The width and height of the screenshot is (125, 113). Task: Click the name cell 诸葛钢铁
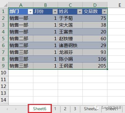tap(70, 46)
